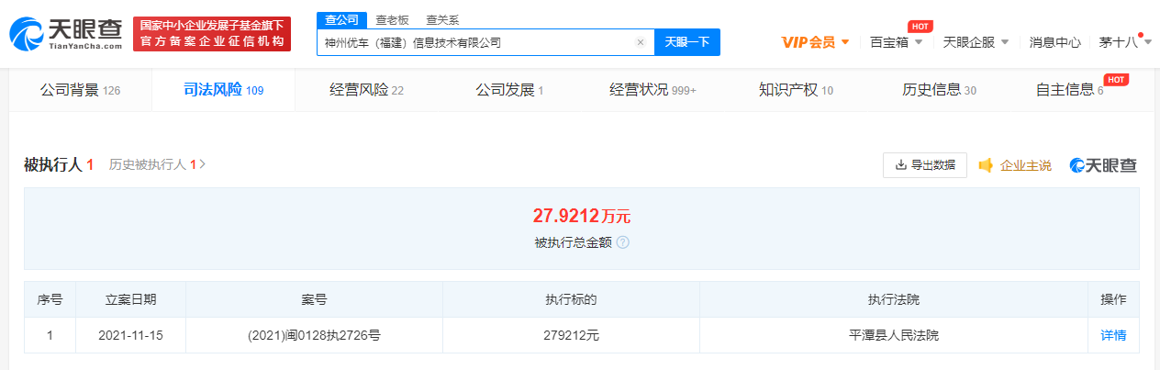Open 详情 for case 2726
The width and height of the screenshot is (1160, 370).
pyautogui.click(x=1113, y=335)
